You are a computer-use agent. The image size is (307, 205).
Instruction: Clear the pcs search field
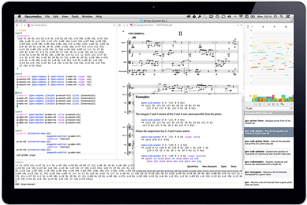pyautogui.click(x=291, y=108)
